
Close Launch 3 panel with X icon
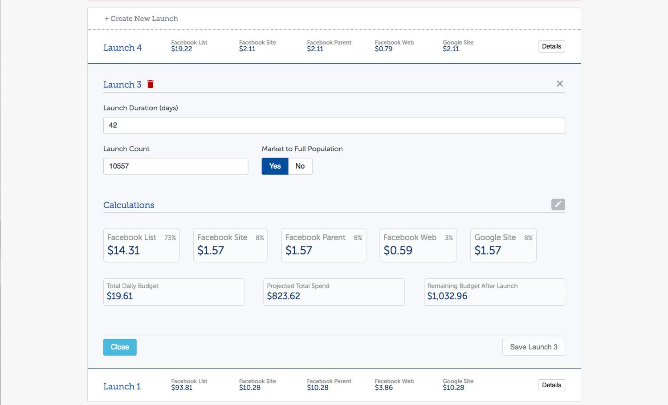(559, 84)
